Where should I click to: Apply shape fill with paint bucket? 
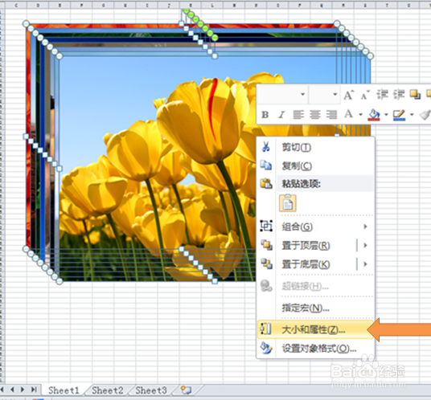point(374,115)
